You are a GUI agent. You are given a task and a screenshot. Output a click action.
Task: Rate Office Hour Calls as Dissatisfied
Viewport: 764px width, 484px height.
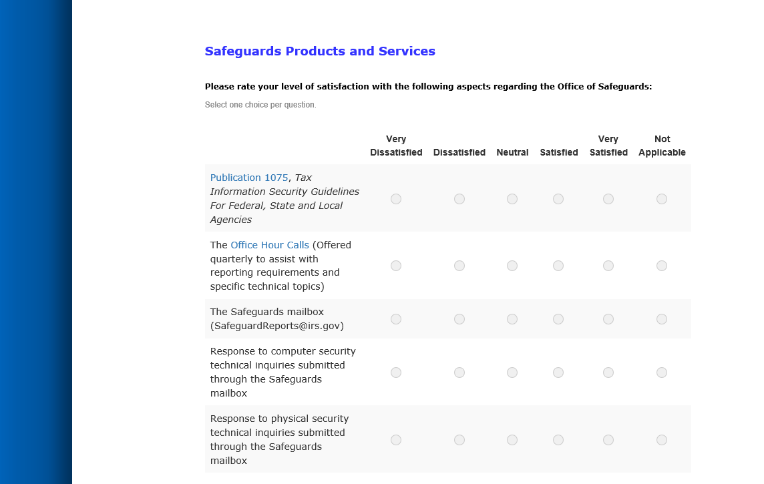point(459,266)
